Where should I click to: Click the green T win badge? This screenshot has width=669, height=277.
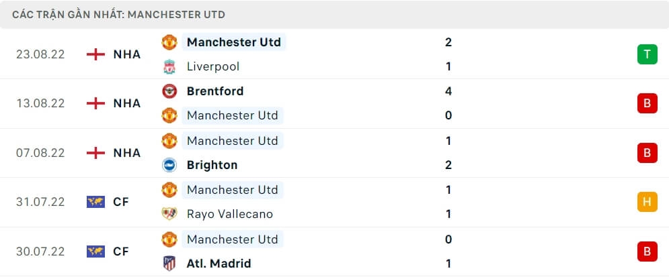(647, 54)
